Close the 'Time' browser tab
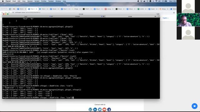200x112 pixels. click(47, 9)
